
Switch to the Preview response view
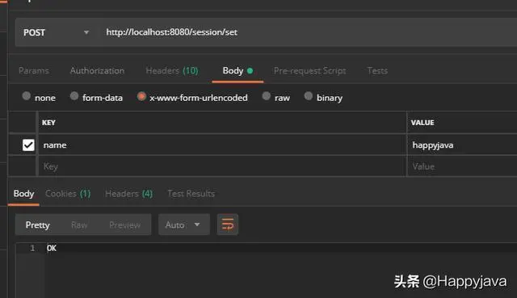[x=125, y=225]
